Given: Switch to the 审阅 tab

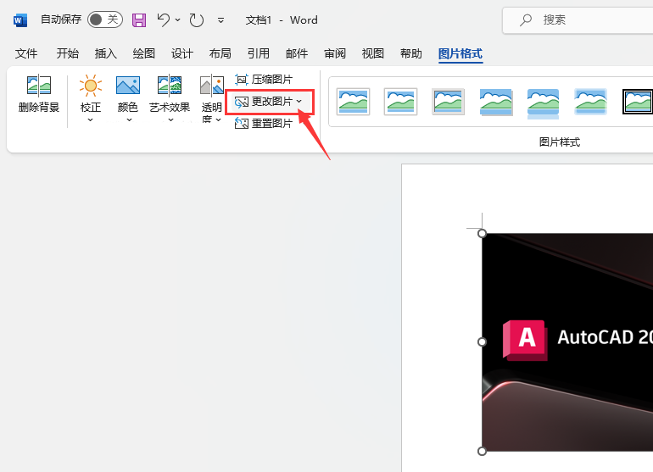Looking at the screenshot, I should pos(335,53).
